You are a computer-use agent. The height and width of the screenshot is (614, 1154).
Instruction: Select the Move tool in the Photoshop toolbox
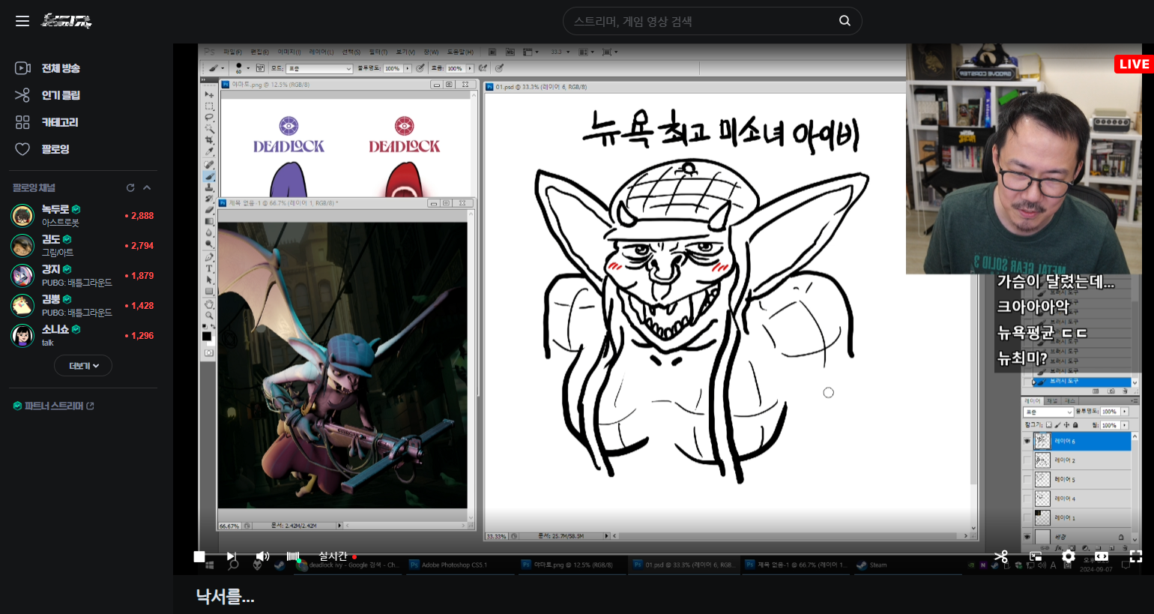pos(209,94)
